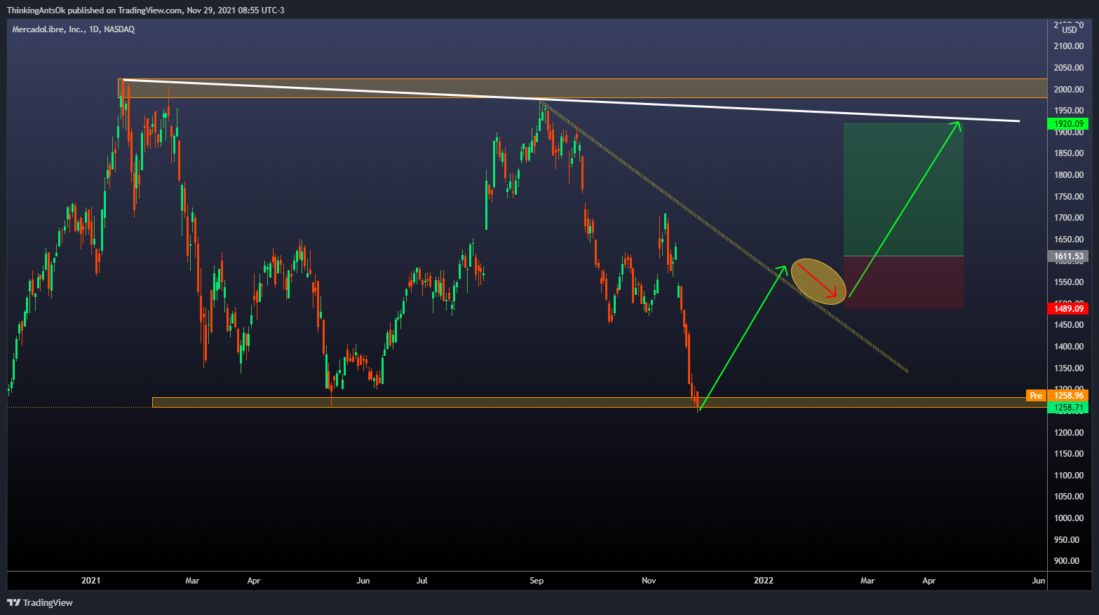Click the TradingView logo at the bottom

pyautogui.click(x=40, y=602)
